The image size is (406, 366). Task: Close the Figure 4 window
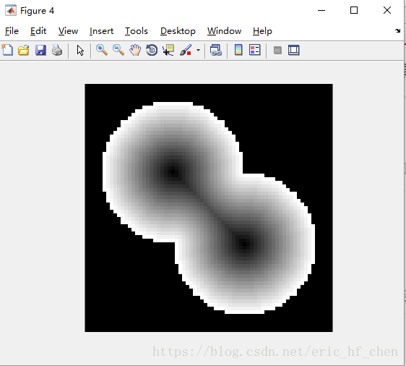(387, 10)
